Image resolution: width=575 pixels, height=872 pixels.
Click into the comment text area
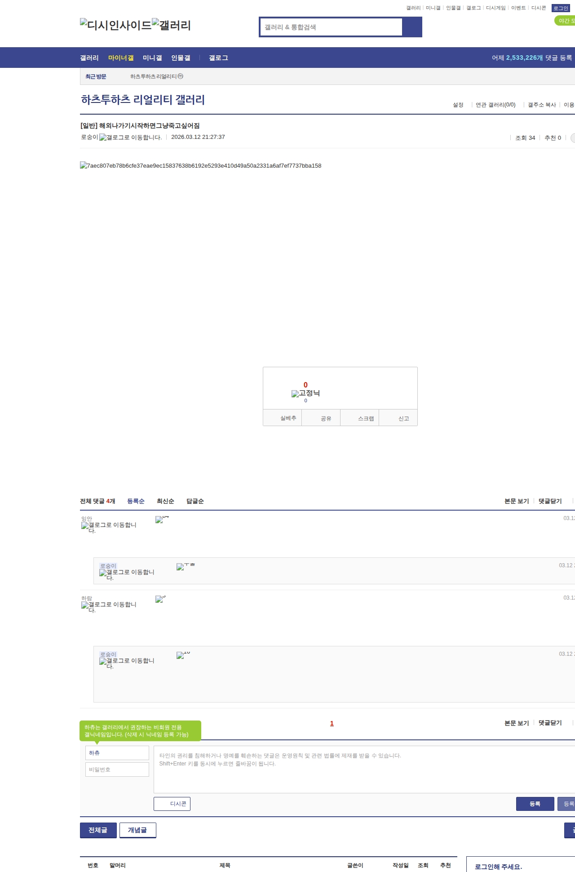pos(364,770)
